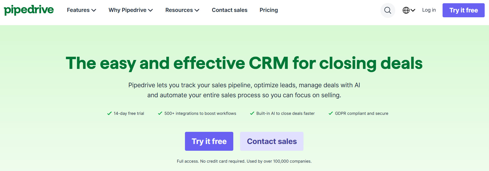Click the Log in link

[429, 10]
